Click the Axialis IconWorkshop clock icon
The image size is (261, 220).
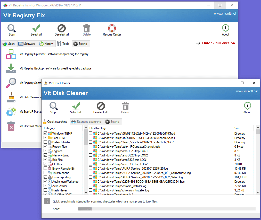[50, 181]
